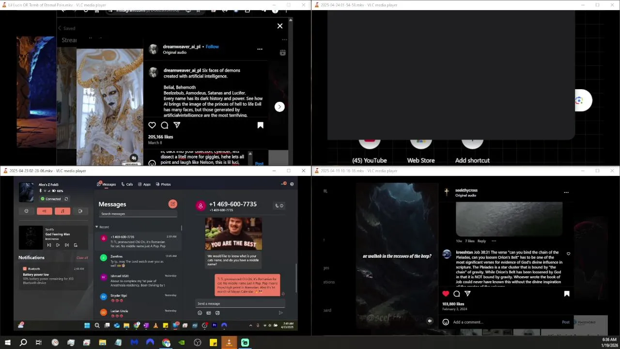The image size is (620, 349).
Task: Clear all notifications in Phone Link
Action: pyautogui.click(x=82, y=257)
